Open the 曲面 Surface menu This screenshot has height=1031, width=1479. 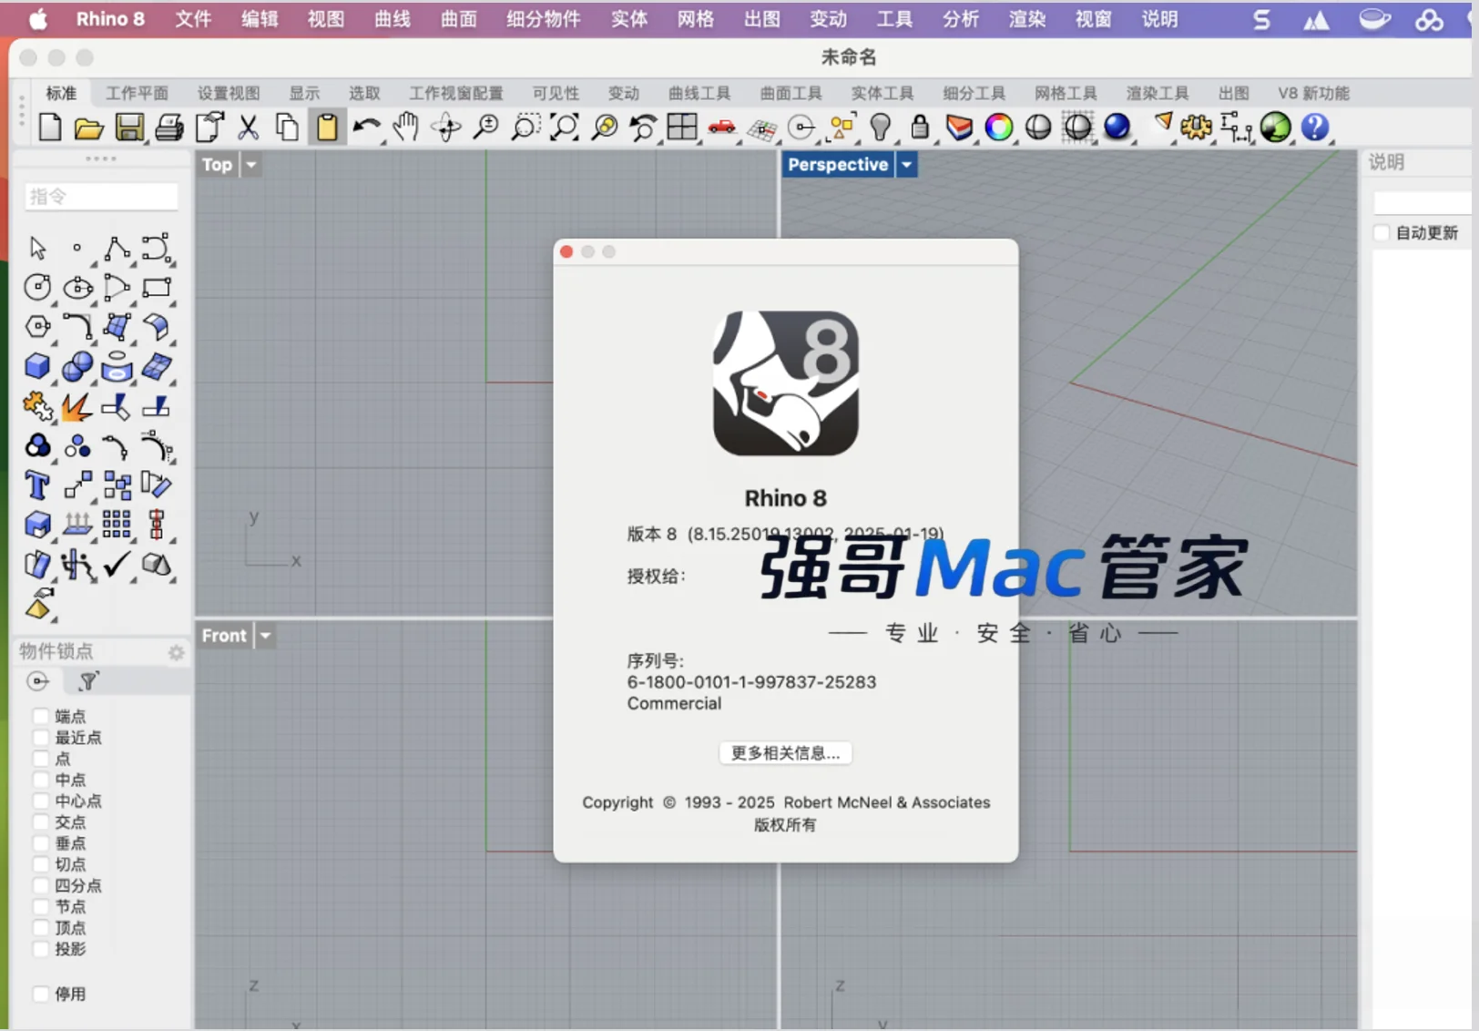tap(459, 19)
